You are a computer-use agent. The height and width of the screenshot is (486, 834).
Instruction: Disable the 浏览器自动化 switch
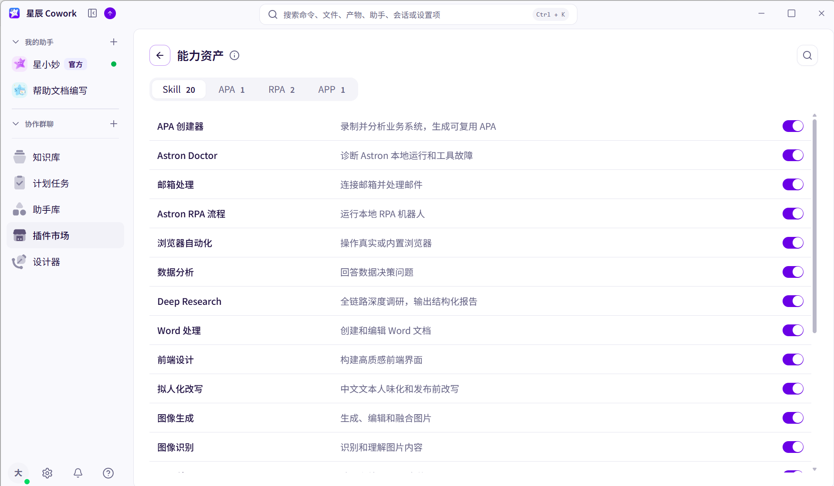(x=793, y=243)
